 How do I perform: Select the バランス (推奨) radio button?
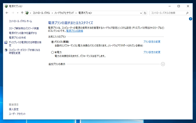[x=52, y=42]
